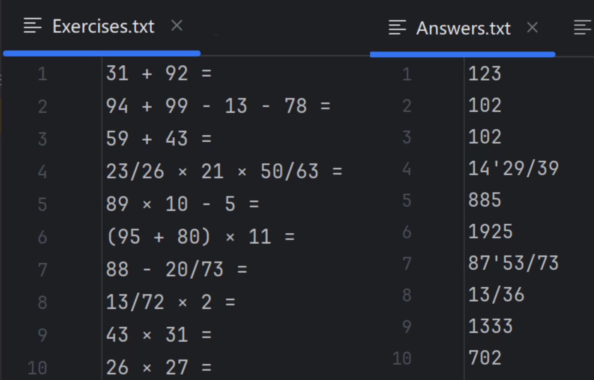
Task: Close the Exercises.txt tab
Action: tap(177, 26)
